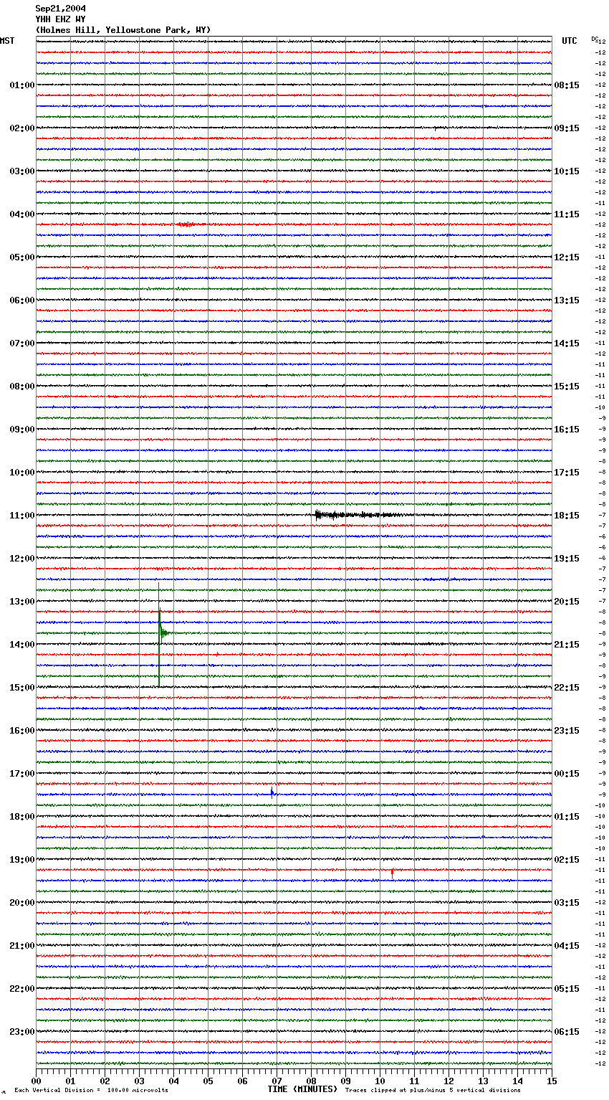Select the 03:00 MST time label
This screenshot has height=1100, width=609.
pos(22,171)
